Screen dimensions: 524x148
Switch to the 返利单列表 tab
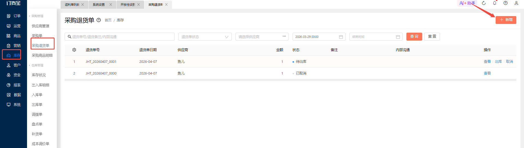[72, 5]
